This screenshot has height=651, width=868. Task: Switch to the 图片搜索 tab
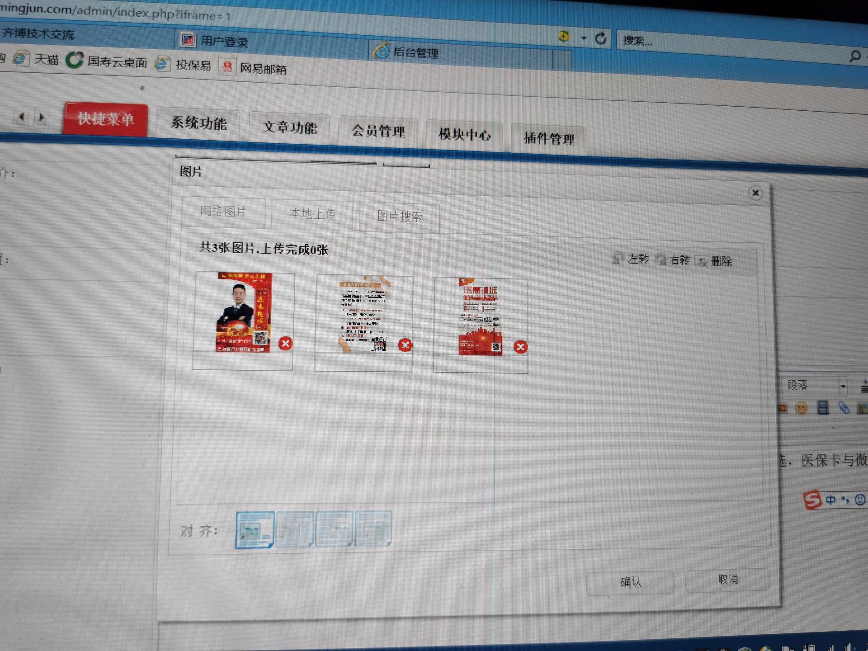pyautogui.click(x=399, y=217)
